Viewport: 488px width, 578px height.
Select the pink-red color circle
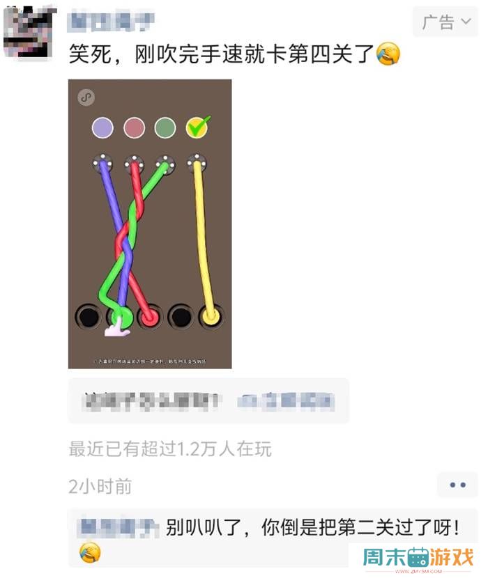(x=134, y=128)
